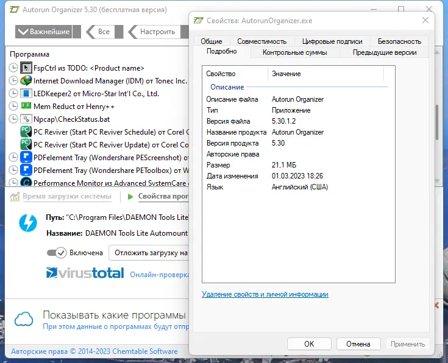Click the 'Значение' column header
Image resolution: width=448 pixels, height=363 pixels.
click(325, 74)
